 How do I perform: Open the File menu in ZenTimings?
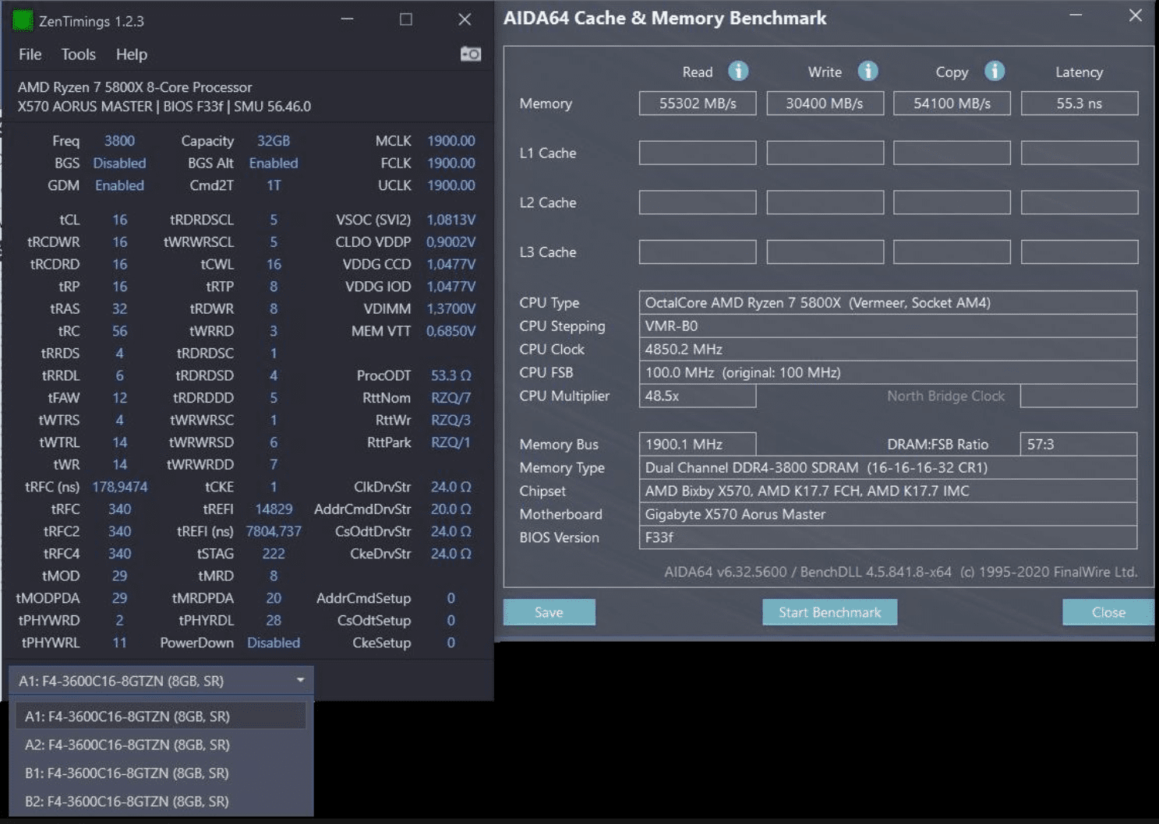pos(30,55)
